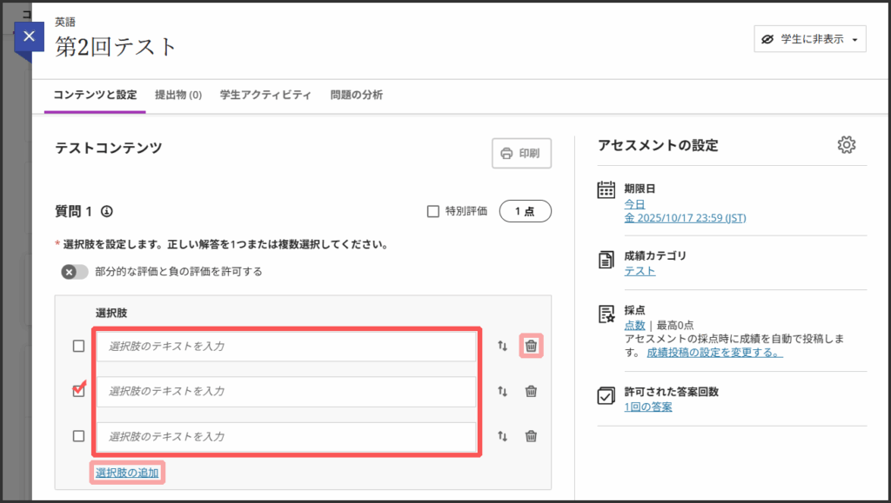Delete the second answer choice with trash icon

[x=531, y=391]
